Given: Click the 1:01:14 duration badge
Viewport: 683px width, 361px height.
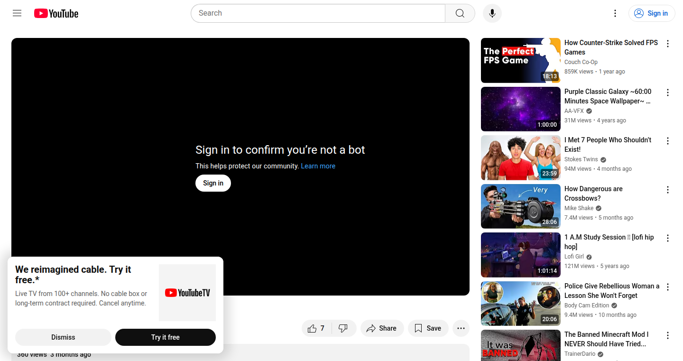Looking at the screenshot, I should tap(547, 271).
